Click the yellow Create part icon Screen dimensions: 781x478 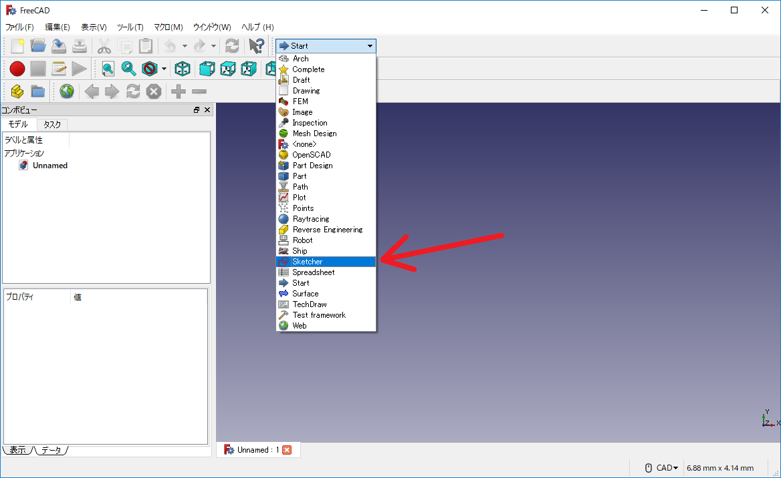coord(17,91)
